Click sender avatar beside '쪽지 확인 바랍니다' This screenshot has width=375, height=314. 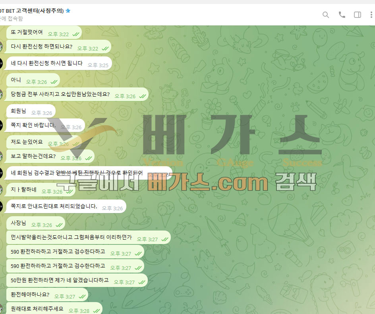(x=1, y=126)
